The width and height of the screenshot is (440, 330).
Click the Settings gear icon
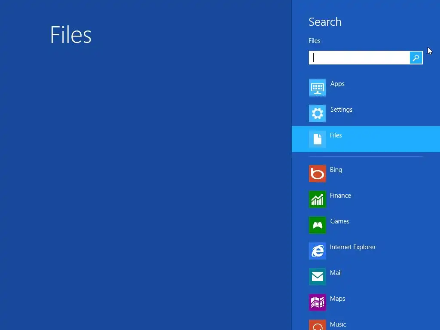tap(318, 113)
